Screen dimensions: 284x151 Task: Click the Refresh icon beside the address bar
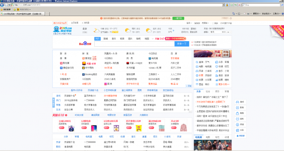point(235,5)
